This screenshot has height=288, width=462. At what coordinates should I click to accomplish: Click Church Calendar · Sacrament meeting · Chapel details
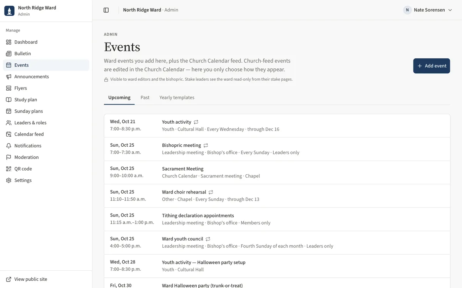211,176
